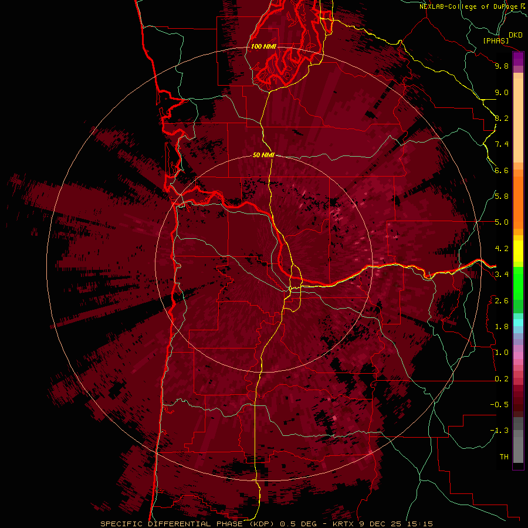Click the 5.8 legend value
The width and height of the screenshot is (528, 528).
point(502,197)
